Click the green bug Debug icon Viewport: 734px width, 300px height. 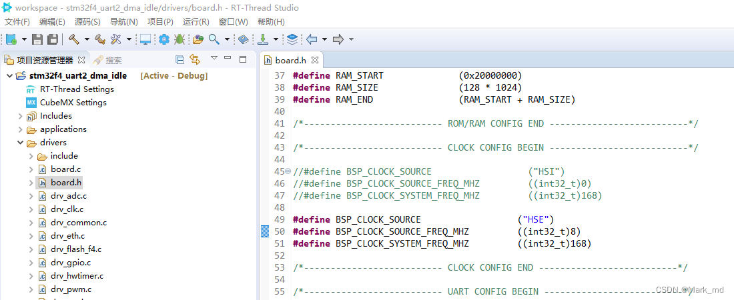pyautogui.click(x=179, y=39)
